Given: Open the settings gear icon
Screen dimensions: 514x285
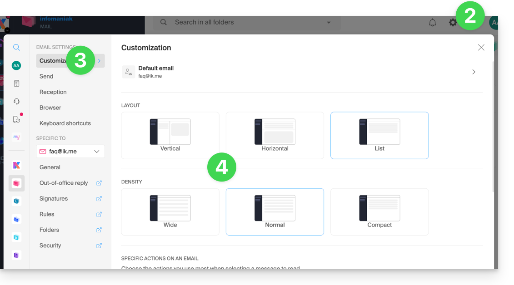Looking at the screenshot, I should pos(453,22).
